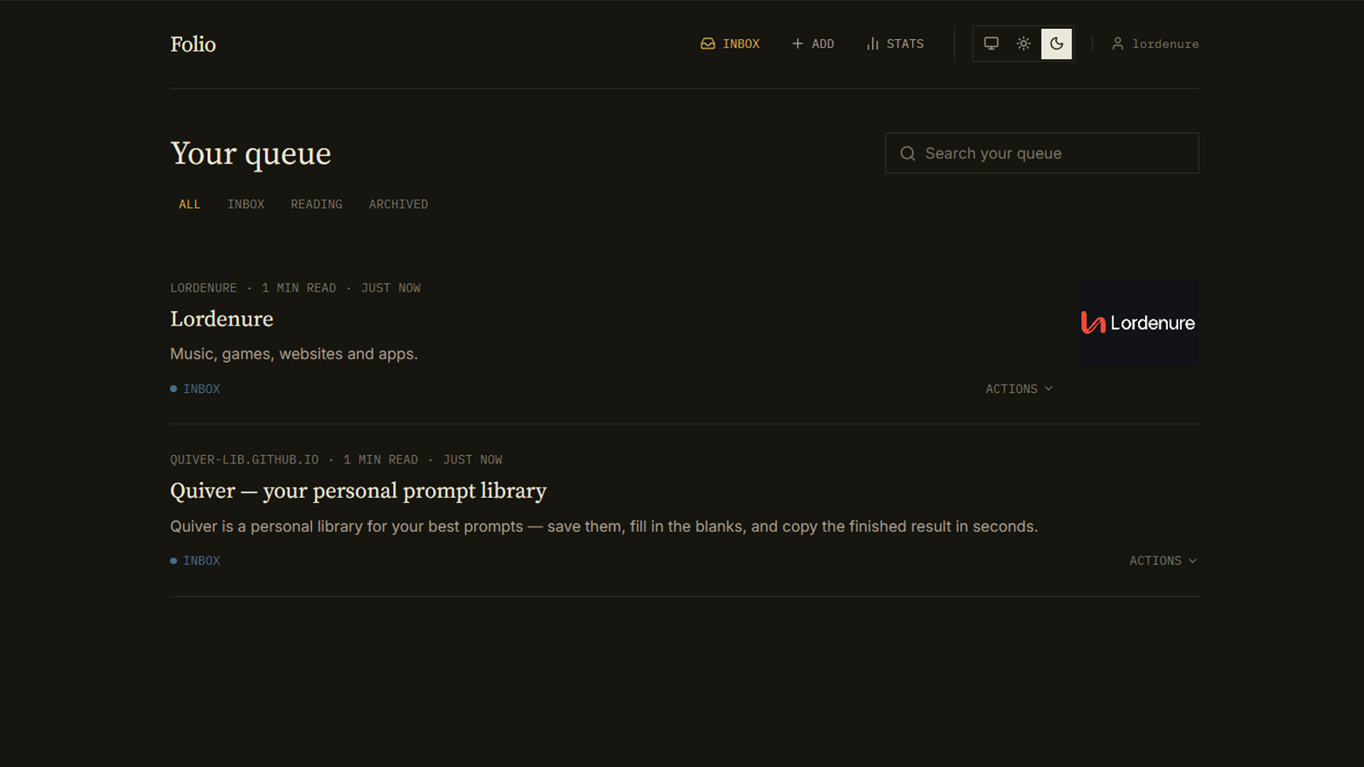Click the blue Inbox status dot on Lordenure
Screen dimensions: 1364x767
coord(174,389)
